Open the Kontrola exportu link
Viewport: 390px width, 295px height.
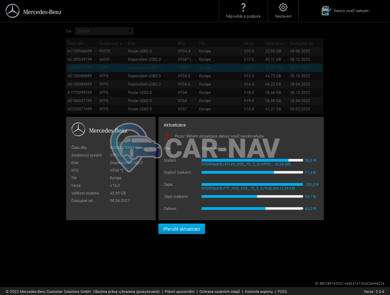pyautogui.click(x=259, y=292)
